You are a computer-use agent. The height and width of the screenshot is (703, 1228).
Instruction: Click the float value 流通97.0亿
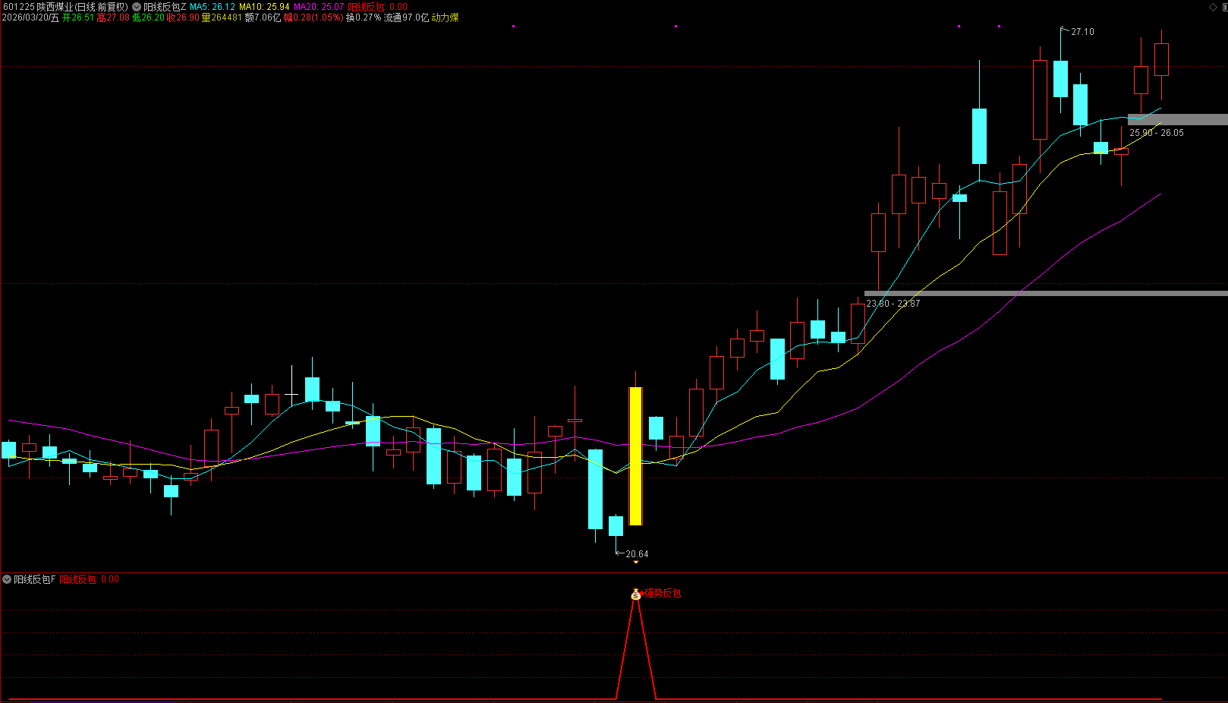(406, 17)
